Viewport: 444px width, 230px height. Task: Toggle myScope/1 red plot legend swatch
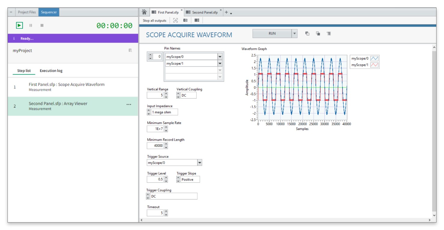click(374, 65)
